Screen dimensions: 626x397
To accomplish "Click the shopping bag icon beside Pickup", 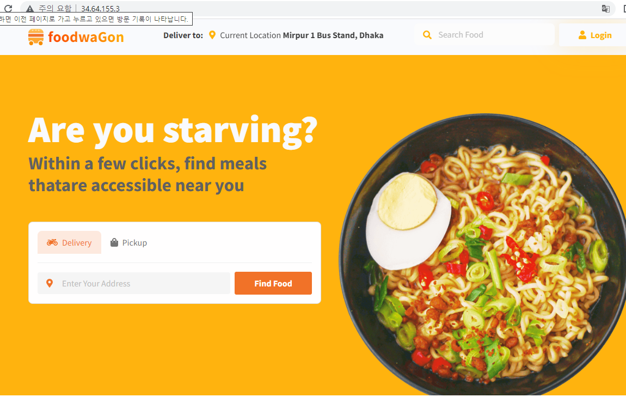I will [114, 242].
